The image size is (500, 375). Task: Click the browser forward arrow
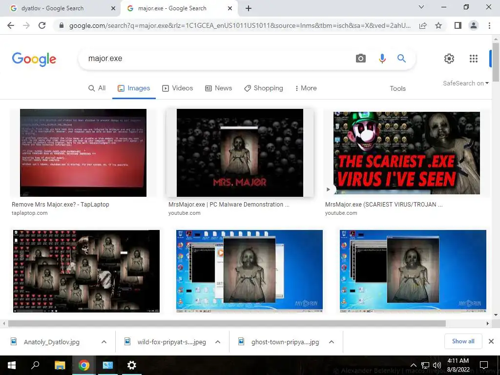tap(26, 25)
